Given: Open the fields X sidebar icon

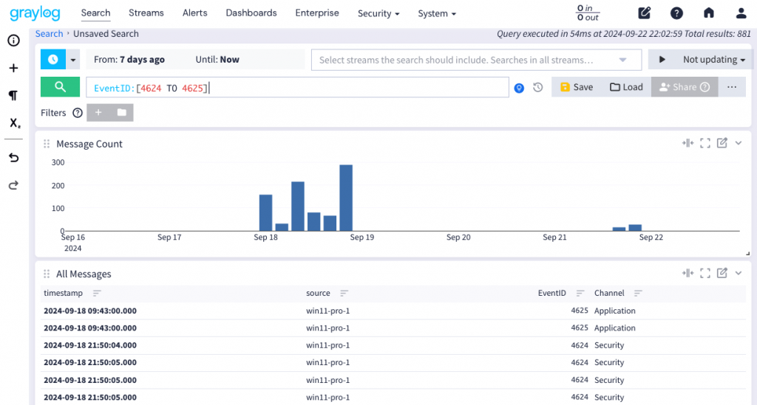Looking at the screenshot, I should point(15,122).
